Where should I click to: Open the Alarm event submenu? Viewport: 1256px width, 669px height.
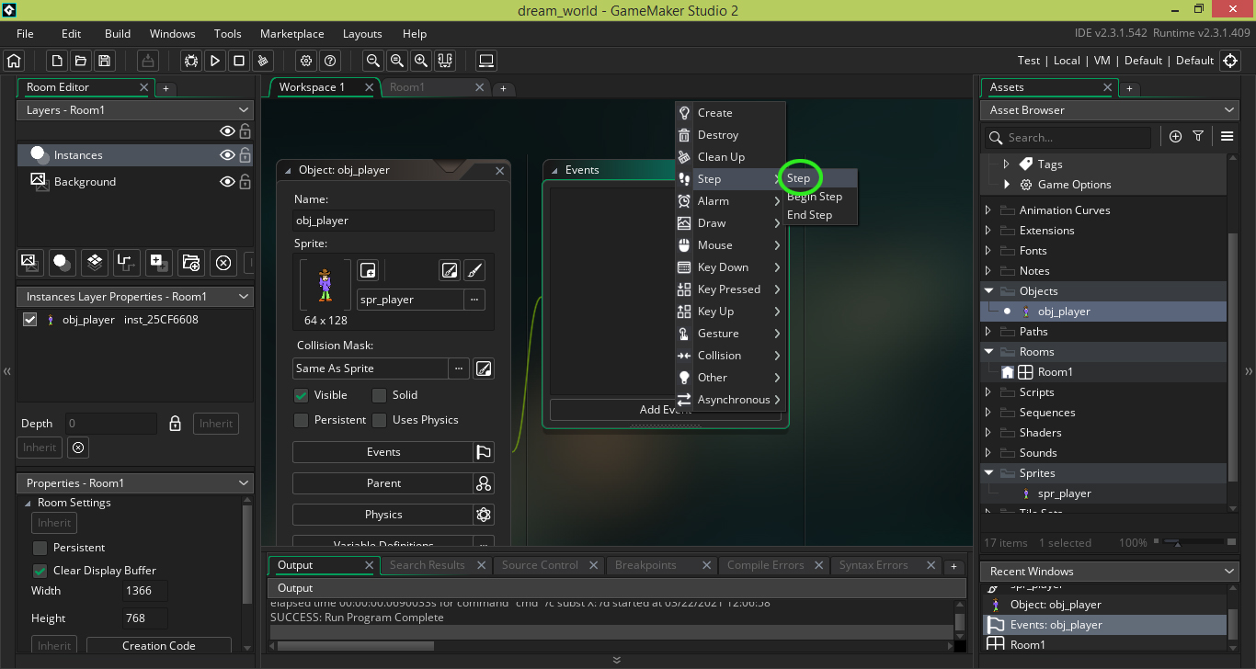(x=730, y=201)
